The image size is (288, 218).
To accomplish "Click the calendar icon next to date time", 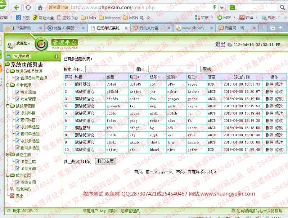I will pyautogui.click(x=229, y=44).
